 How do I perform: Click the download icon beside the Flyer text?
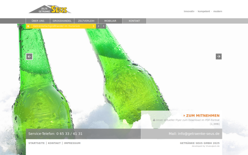coord(154,120)
